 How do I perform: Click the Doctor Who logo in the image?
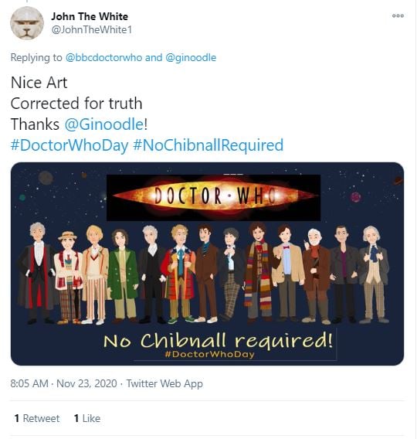point(213,197)
